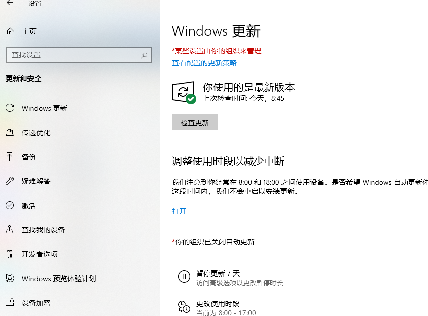Click the 打开 link for active hours

(179, 211)
